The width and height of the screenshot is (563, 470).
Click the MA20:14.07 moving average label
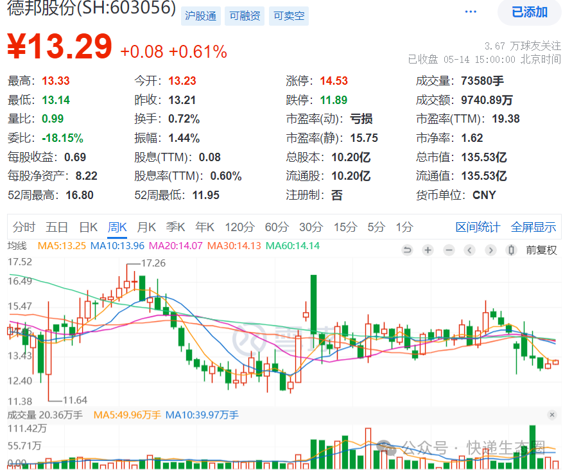(x=176, y=246)
